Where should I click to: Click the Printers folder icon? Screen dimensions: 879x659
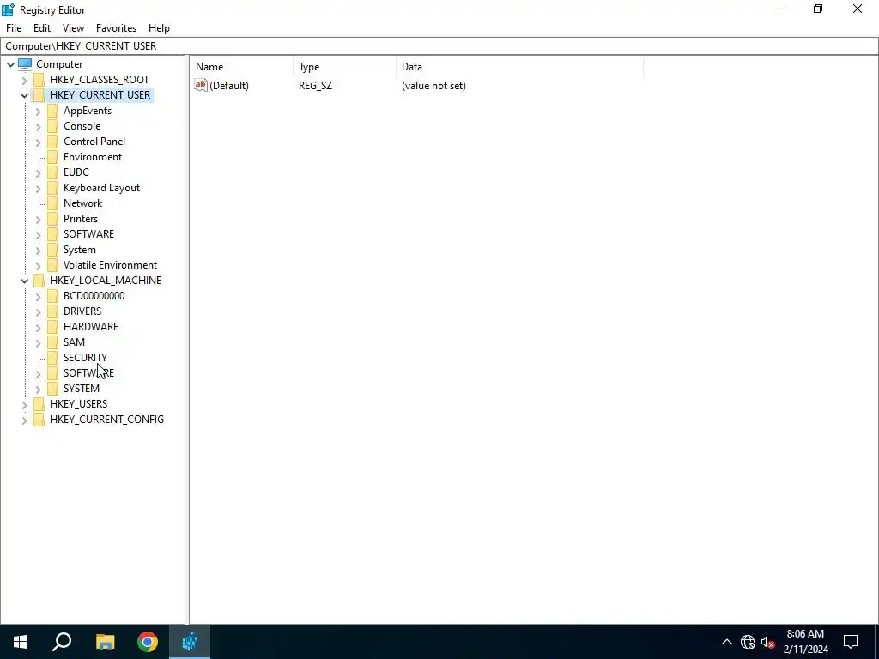[52, 219]
